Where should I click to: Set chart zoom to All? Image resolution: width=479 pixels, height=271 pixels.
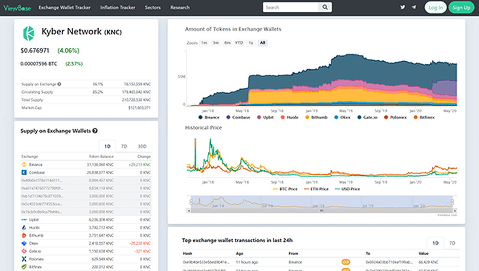click(x=262, y=43)
